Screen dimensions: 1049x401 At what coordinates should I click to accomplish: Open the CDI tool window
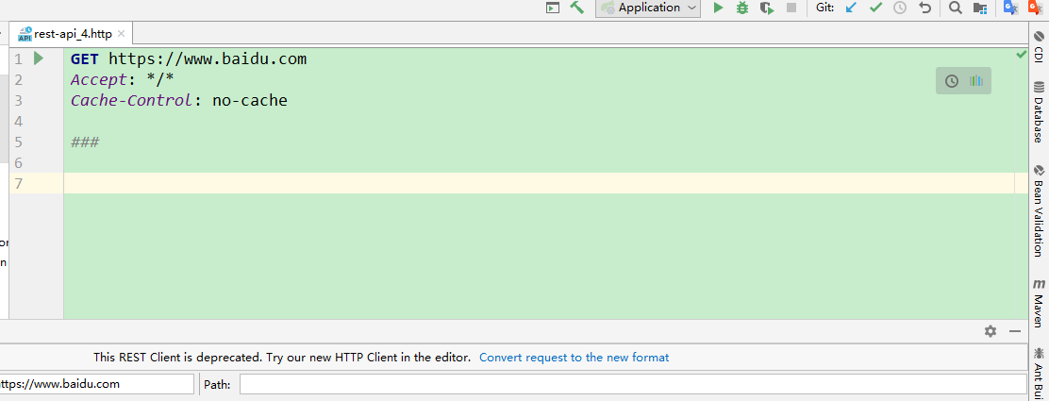(x=1039, y=47)
